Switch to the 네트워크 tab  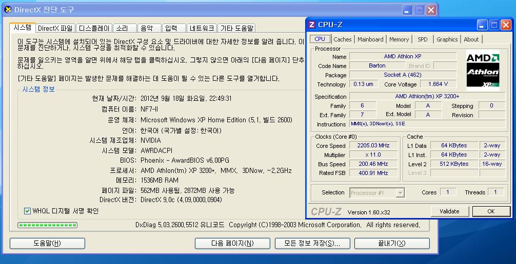point(202,28)
